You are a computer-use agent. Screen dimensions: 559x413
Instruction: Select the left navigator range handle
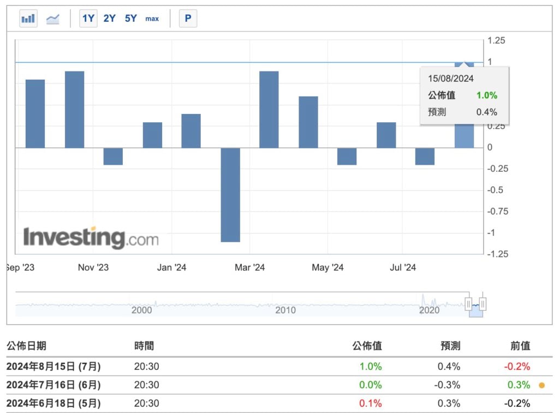point(468,304)
